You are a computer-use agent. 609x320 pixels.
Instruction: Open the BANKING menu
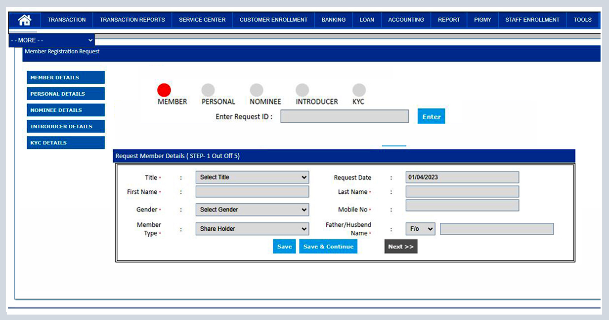coord(333,20)
